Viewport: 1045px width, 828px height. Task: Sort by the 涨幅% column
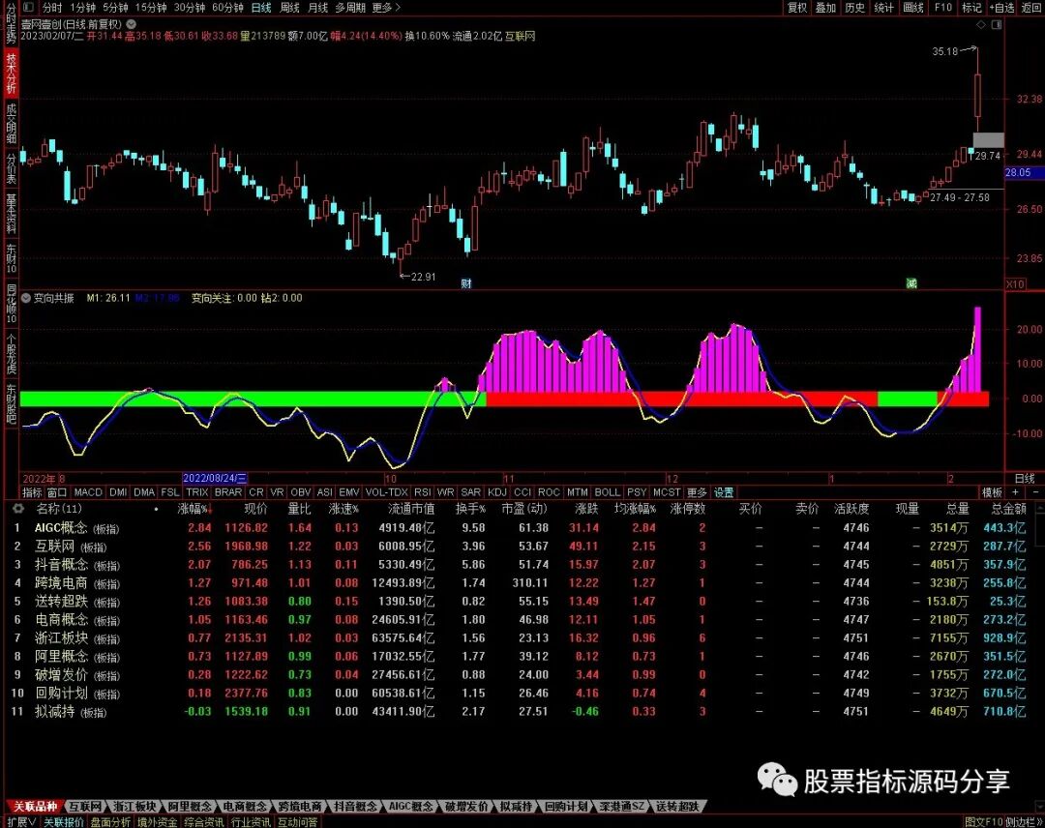click(x=194, y=509)
